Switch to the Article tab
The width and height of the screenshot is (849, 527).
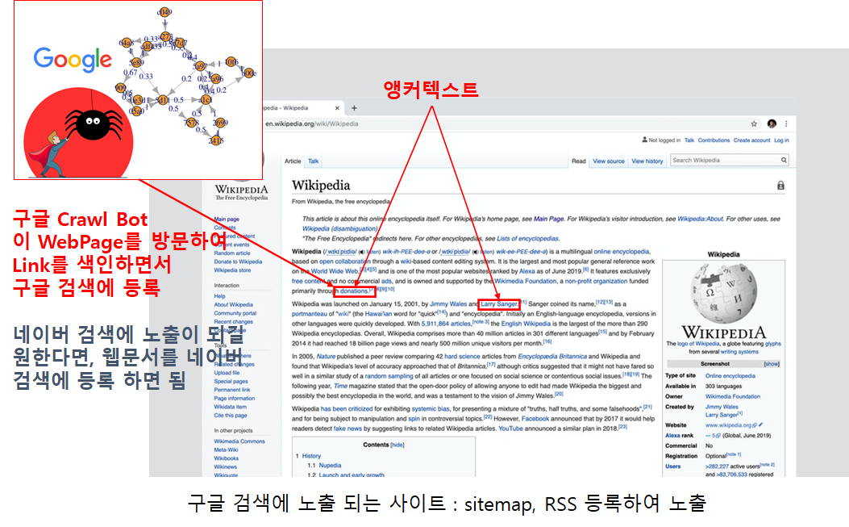[x=293, y=161]
